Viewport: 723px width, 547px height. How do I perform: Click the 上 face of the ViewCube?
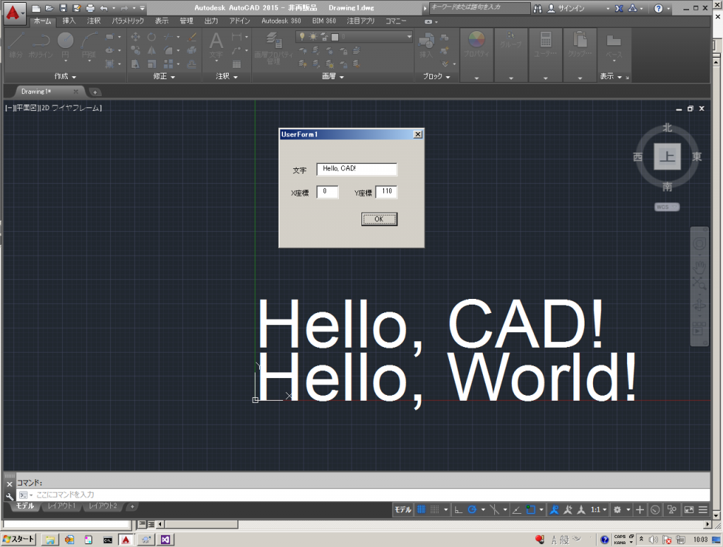[x=667, y=156]
